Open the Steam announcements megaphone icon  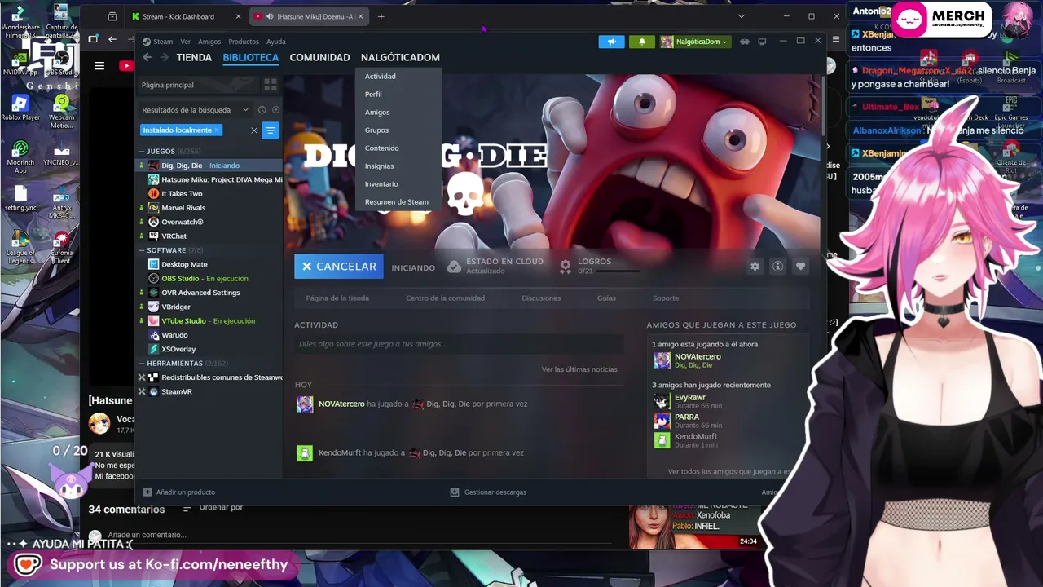[611, 42]
